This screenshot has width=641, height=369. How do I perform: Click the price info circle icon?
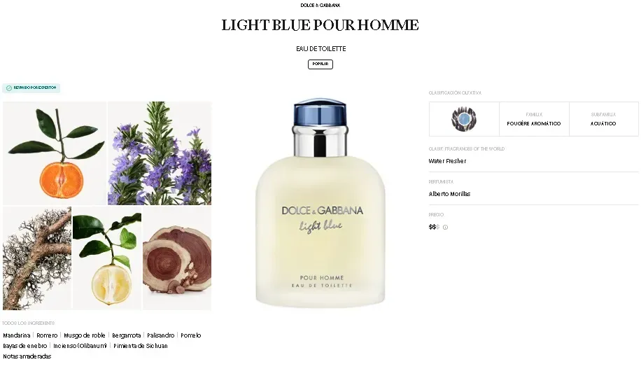445,228
